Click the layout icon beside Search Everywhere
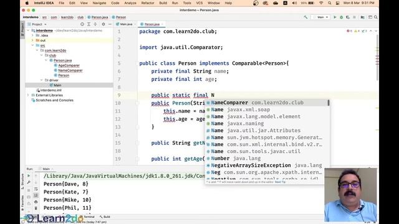Screen dimensions: 399x224 (x=370, y=17)
